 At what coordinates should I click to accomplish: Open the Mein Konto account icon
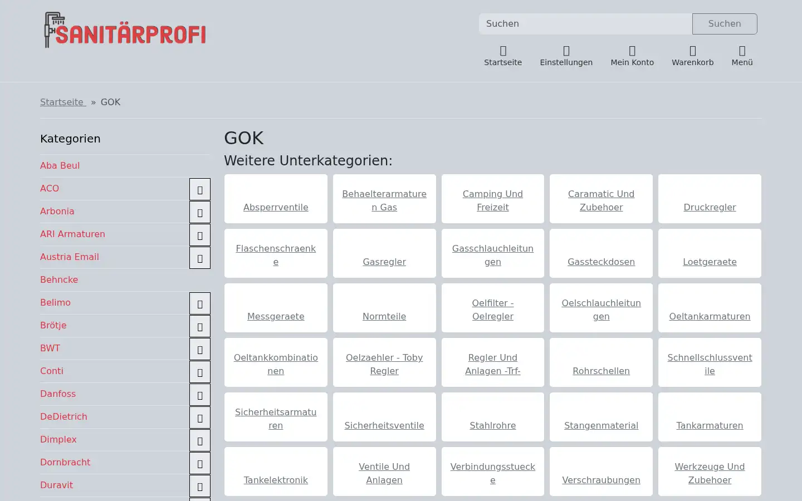tap(632, 56)
